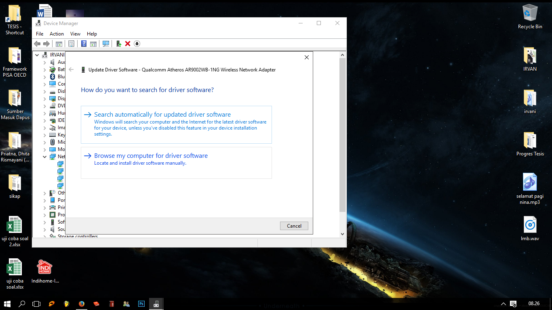Click the back arrow in Update Driver dialog
The width and height of the screenshot is (552, 310).
[72, 70]
